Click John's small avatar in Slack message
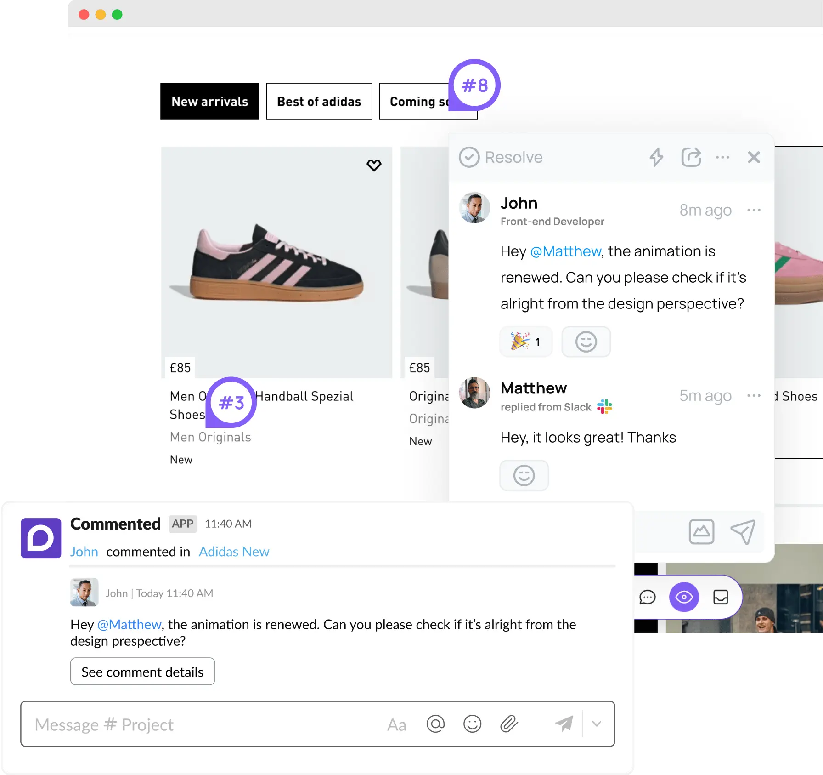 (84, 593)
